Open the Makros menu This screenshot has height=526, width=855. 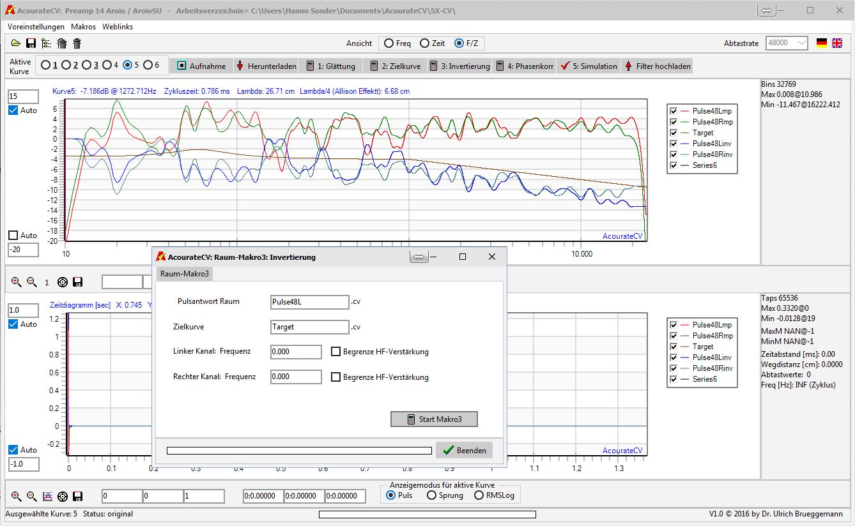[84, 27]
